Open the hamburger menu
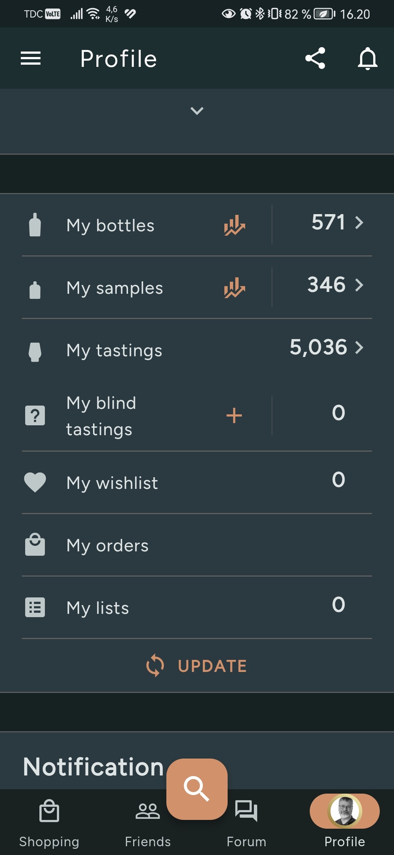This screenshot has height=855, width=394. pyautogui.click(x=31, y=58)
